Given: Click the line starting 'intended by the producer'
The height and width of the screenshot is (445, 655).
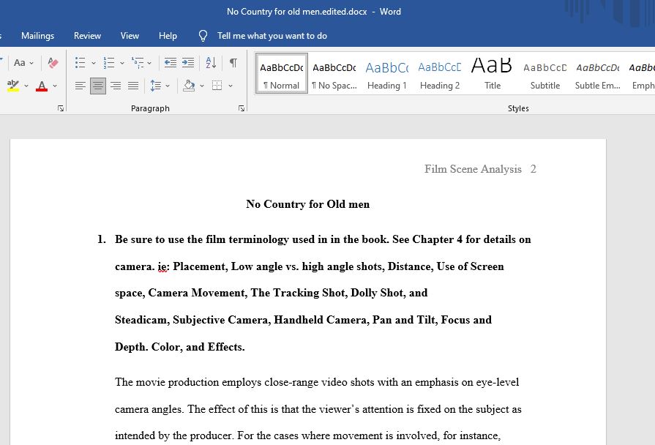Looking at the screenshot, I should (x=307, y=435).
